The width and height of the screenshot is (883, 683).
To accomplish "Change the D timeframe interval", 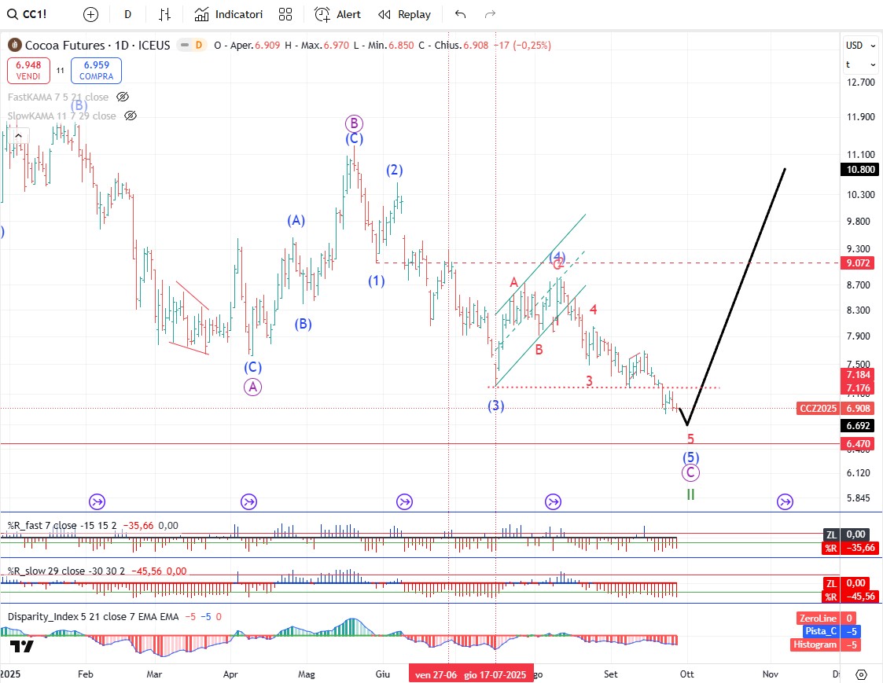I will tap(128, 15).
